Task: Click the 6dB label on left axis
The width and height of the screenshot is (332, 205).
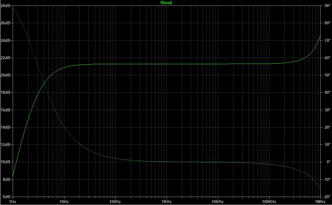Action: (x=7, y=197)
